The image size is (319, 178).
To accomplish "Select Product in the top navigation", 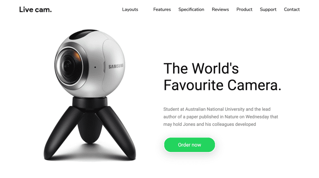I will tap(244, 10).
